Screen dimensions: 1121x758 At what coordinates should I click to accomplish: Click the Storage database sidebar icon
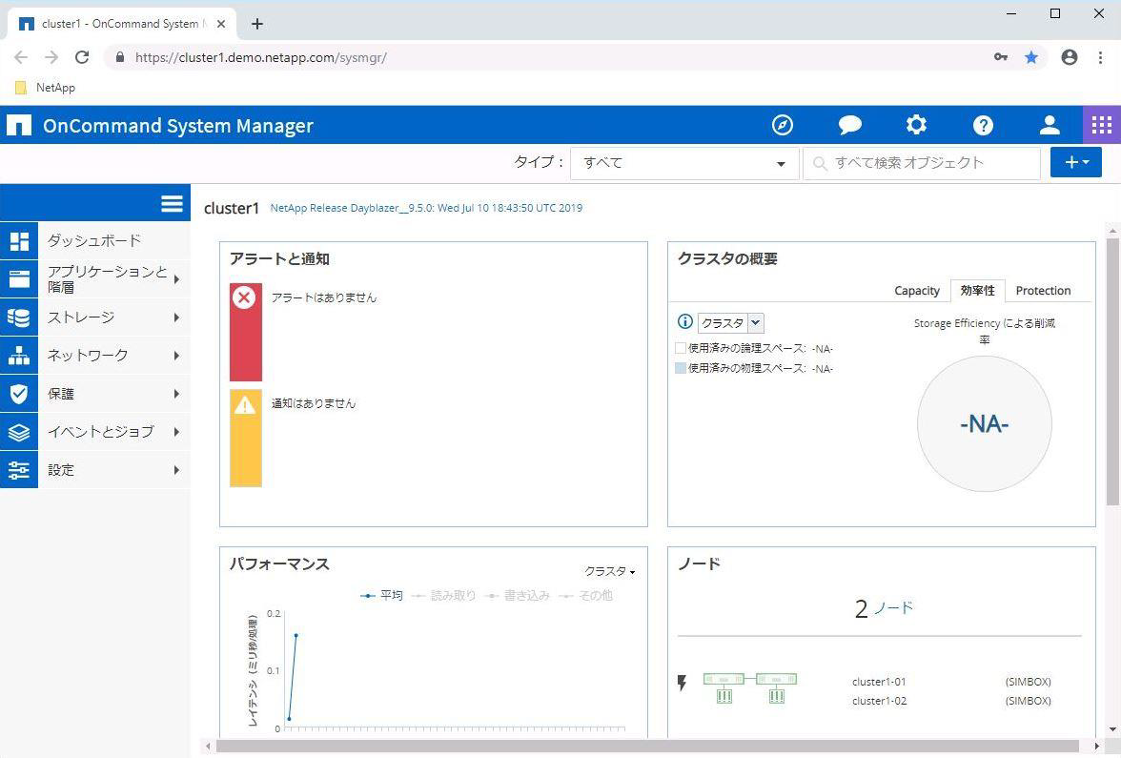(19, 317)
